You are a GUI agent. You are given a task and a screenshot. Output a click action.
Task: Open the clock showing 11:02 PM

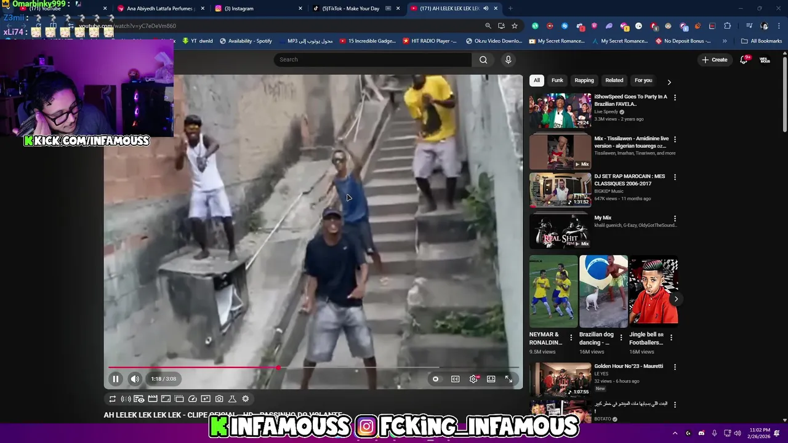pos(759,433)
